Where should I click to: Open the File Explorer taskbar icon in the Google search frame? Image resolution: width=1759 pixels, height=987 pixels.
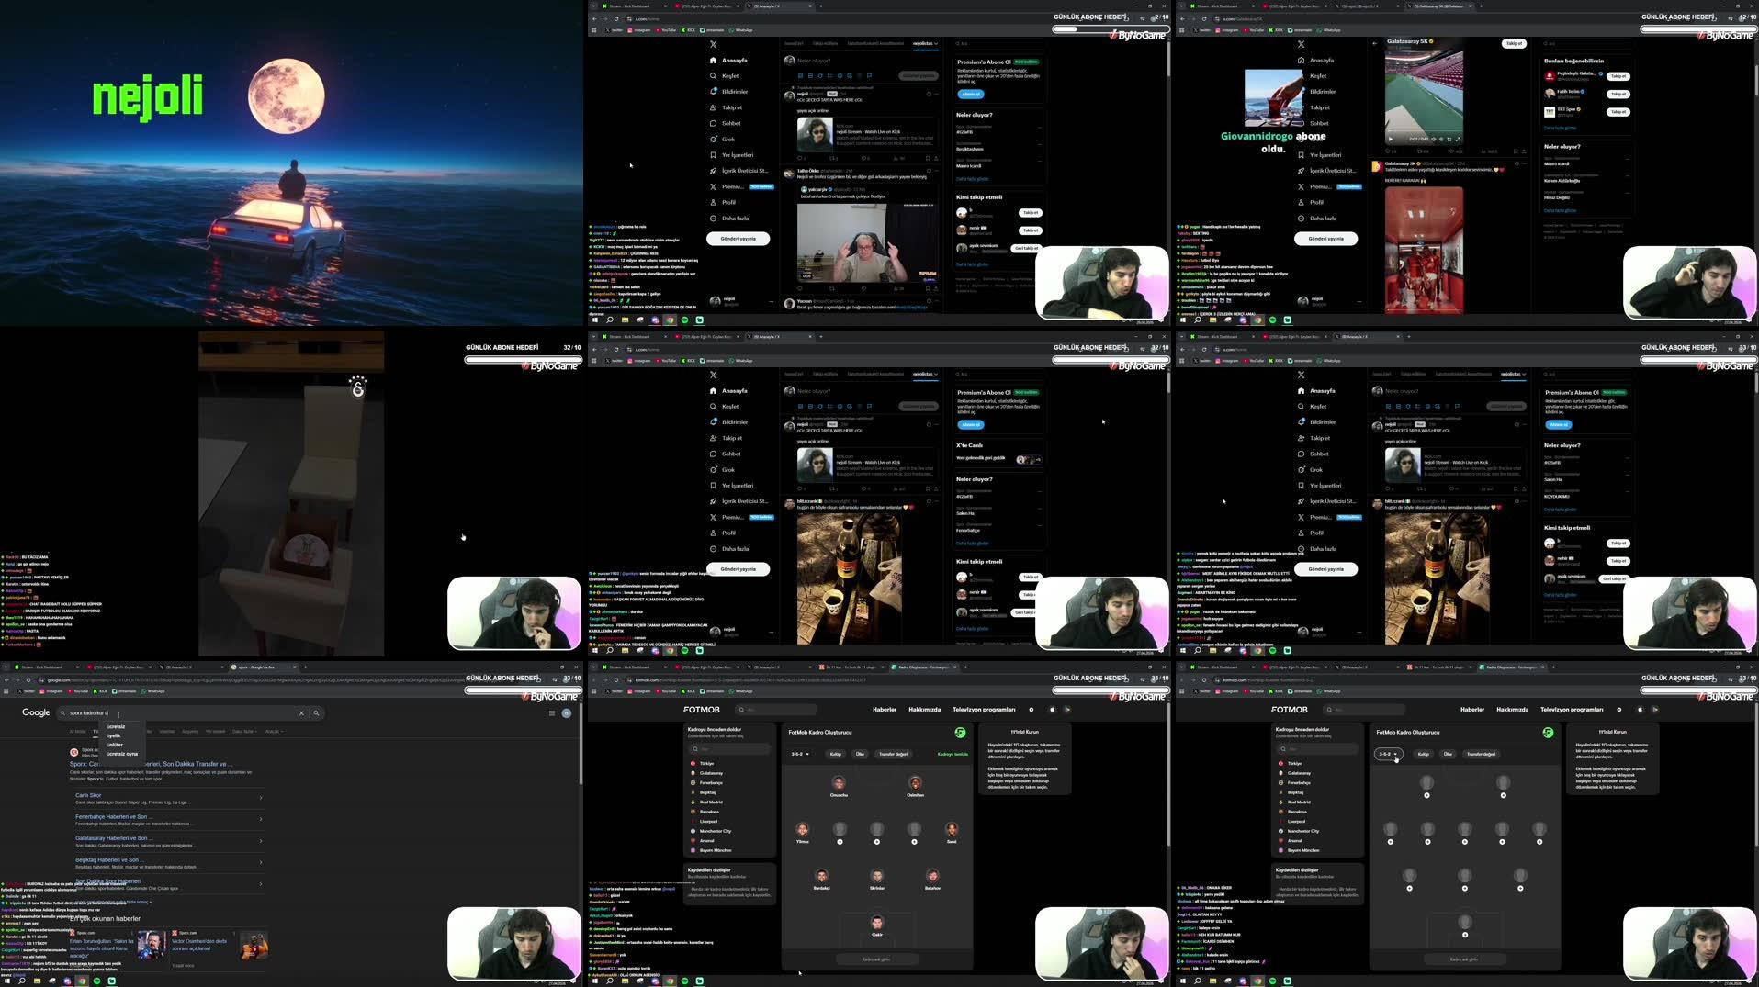pyautogui.click(x=37, y=981)
